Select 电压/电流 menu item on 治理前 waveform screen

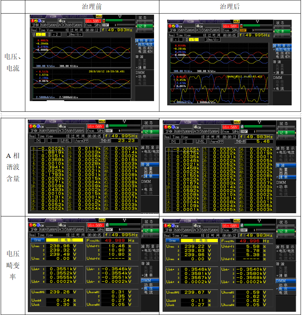145,45
